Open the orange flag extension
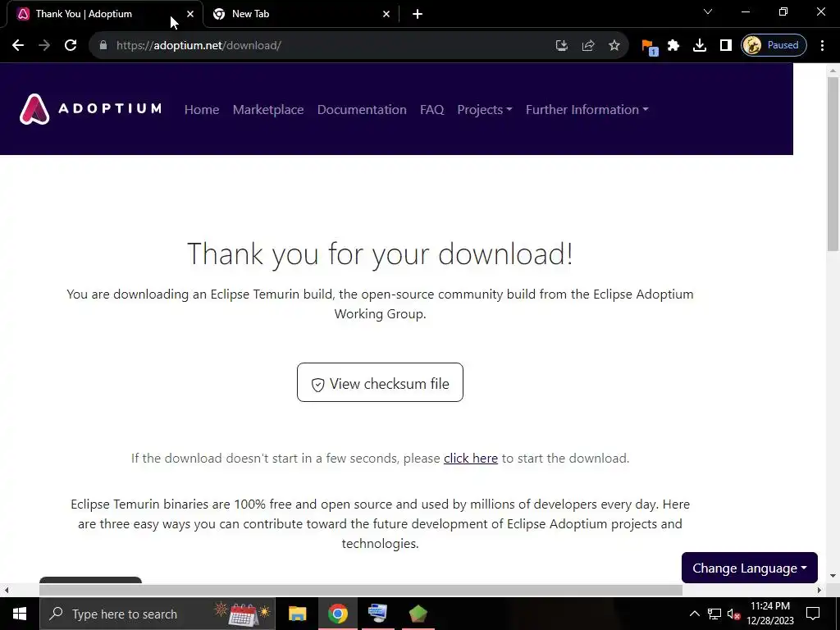This screenshot has width=840, height=630. [650, 47]
